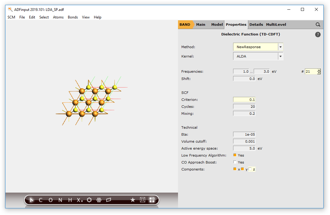This screenshot has height=215, width=330.
Task: Click the periodic view box icon
Action: [x=143, y=200]
